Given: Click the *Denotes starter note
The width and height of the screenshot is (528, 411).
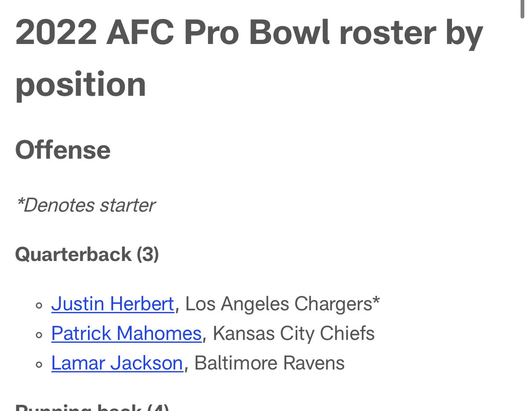Looking at the screenshot, I should [x=85, y=205].
